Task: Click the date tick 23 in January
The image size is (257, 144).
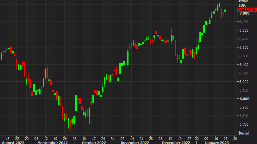Action: tap(226, 139)
